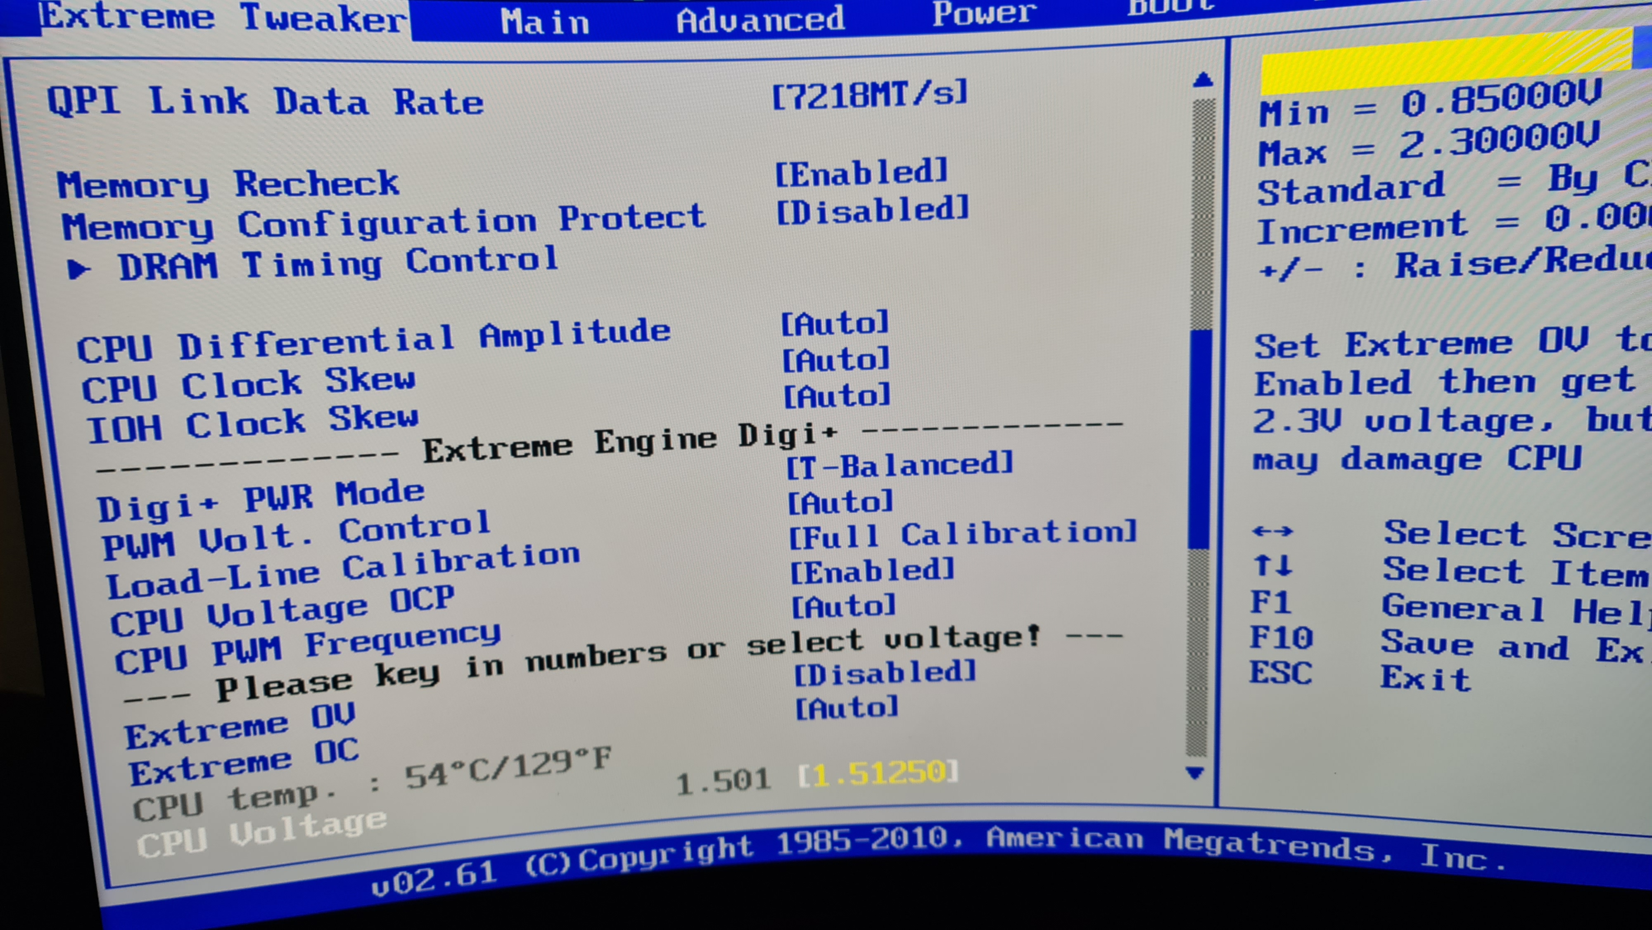1652x930 pixels.
Task: Click the scrollbar up arrow
Action: 1203,80
